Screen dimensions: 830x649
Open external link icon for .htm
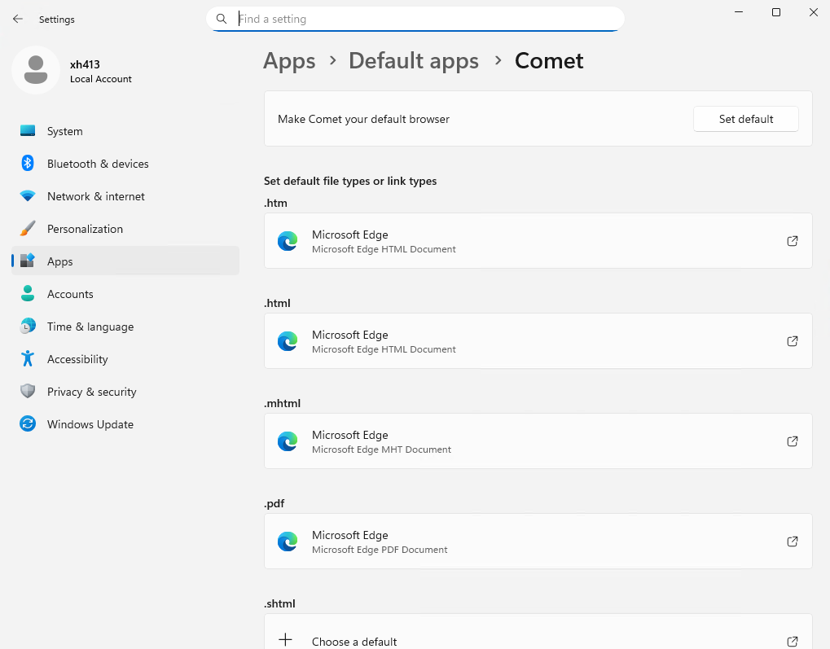[792, 241]
